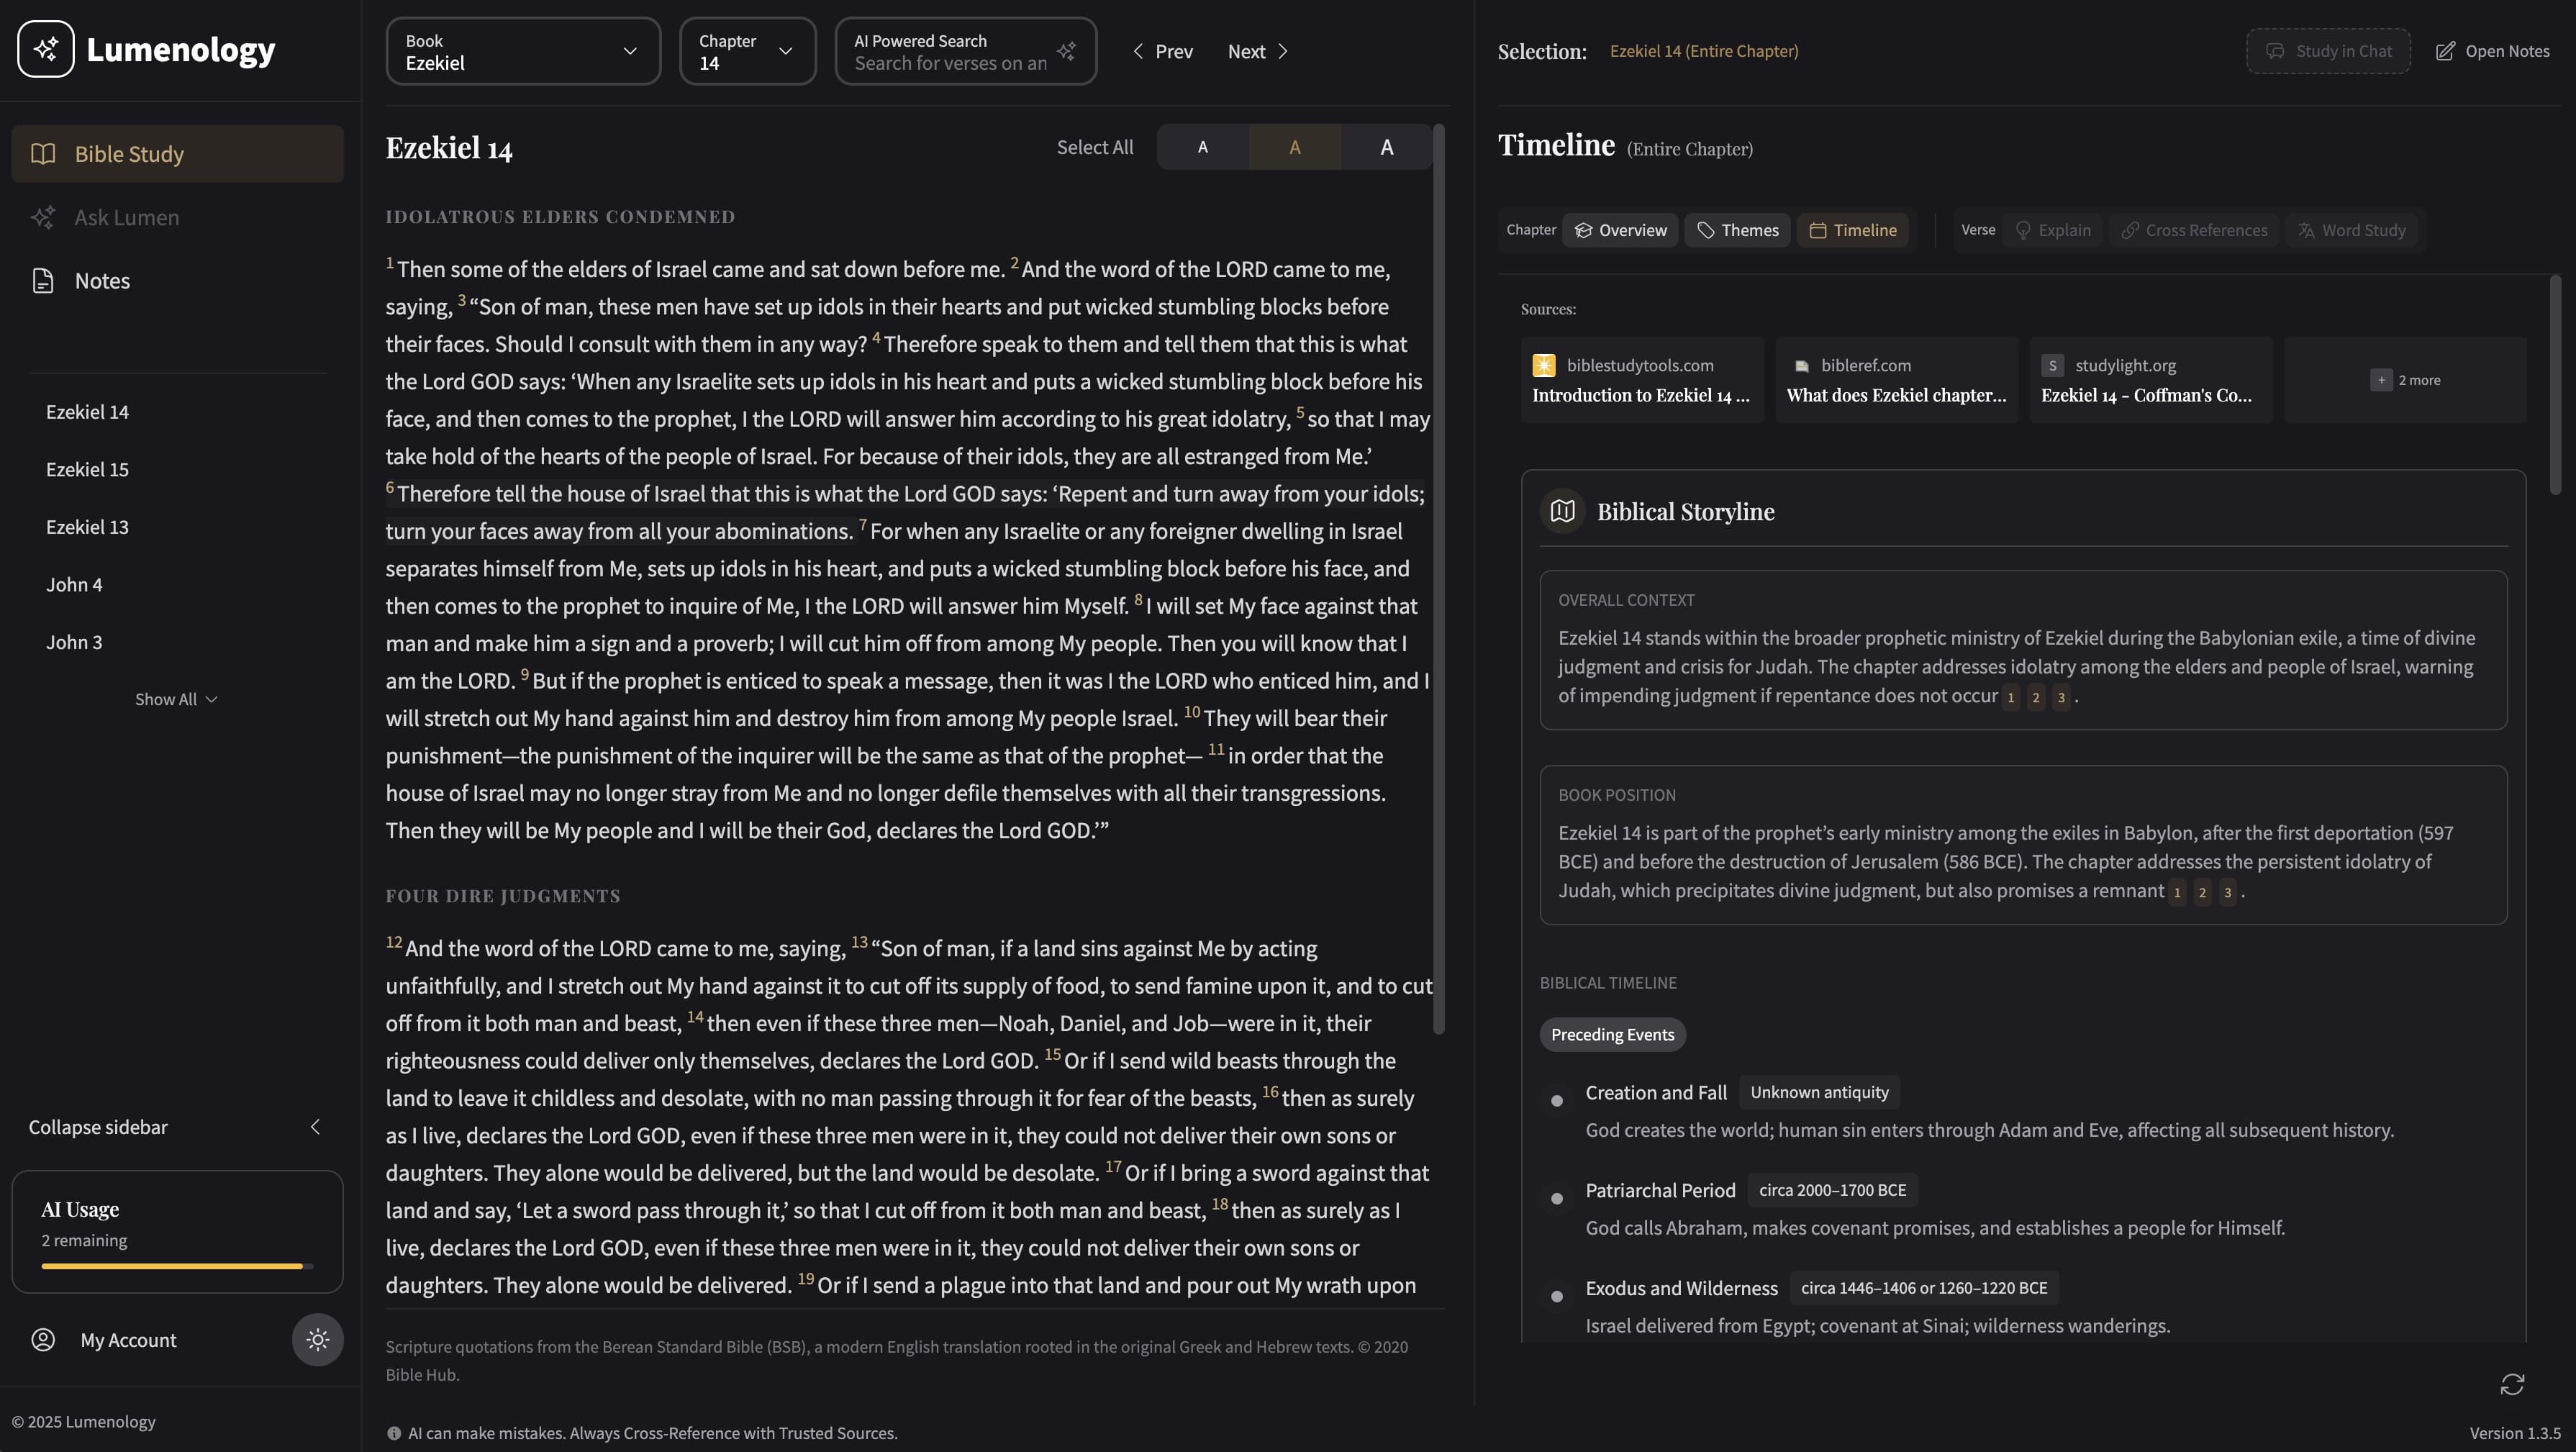The image size is (2576, 1452).
Task: Open the Chapter 14 dropdown
Action: (747, 51)
